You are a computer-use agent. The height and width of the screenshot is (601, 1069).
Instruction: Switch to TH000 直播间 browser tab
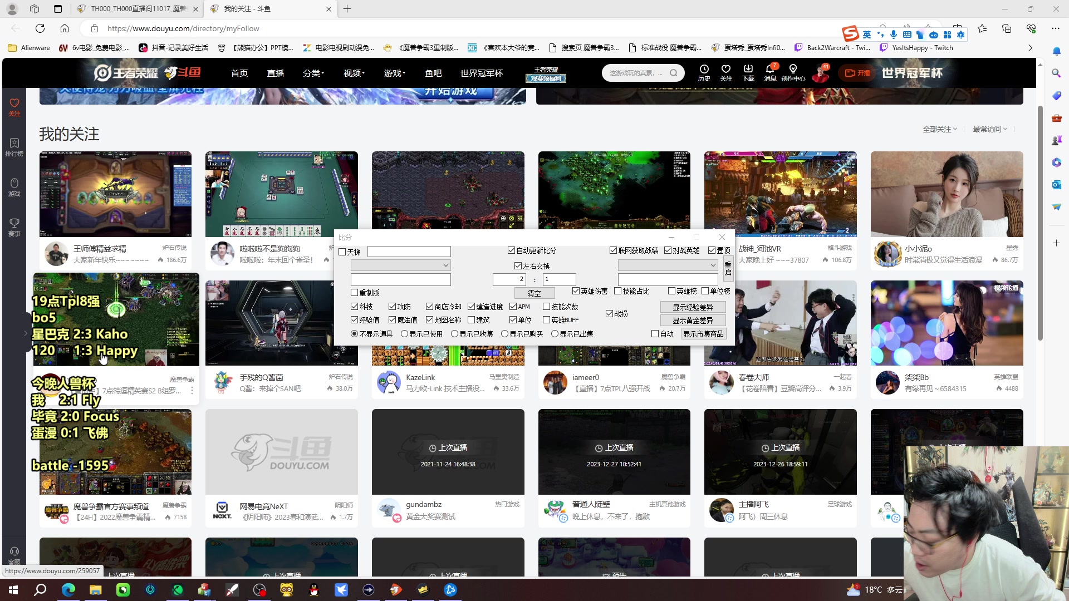pos(138,9)
